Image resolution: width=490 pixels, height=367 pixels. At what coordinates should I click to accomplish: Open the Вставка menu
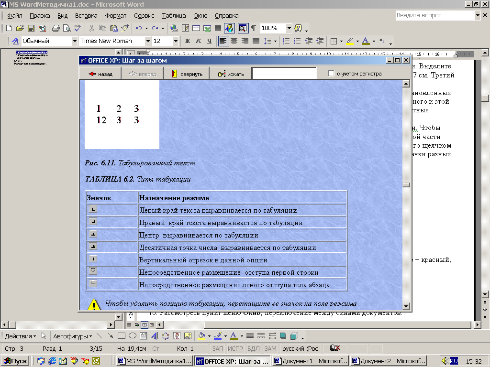click(x=86, y=16)
